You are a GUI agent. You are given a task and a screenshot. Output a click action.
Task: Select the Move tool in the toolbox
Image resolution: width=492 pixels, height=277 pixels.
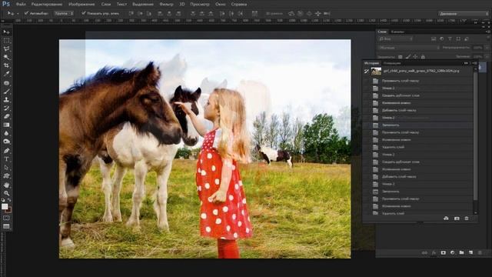(x=6, y=32)
